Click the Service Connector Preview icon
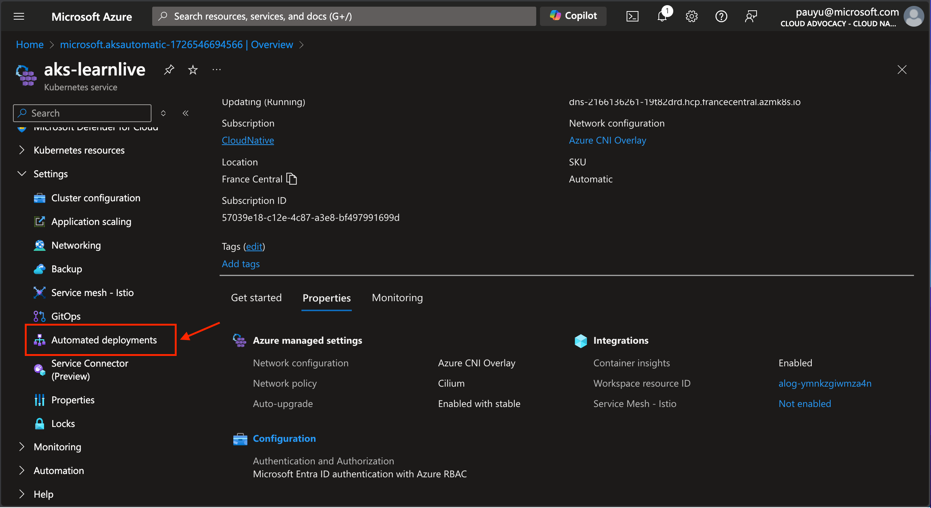The height and width of the screenshot is (508, 931). tap(39, 369)
